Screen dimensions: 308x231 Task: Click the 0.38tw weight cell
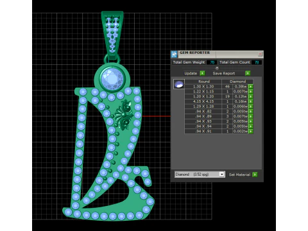click(241, 87)
